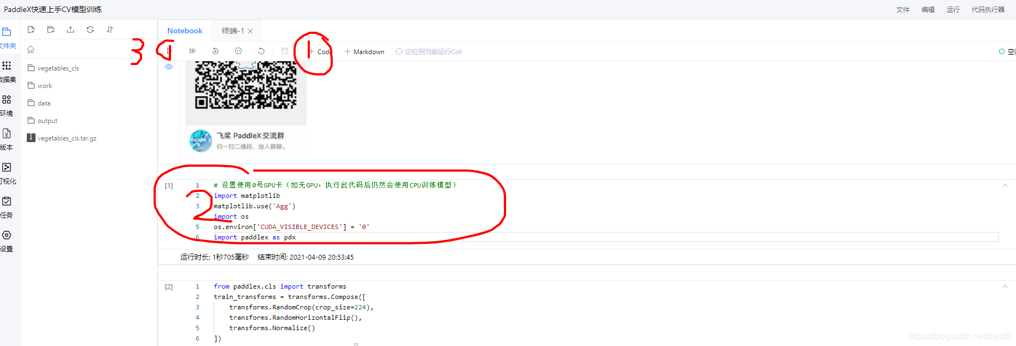
Task: Click the kernel status circle indicator
Action: click(1002, 51)
